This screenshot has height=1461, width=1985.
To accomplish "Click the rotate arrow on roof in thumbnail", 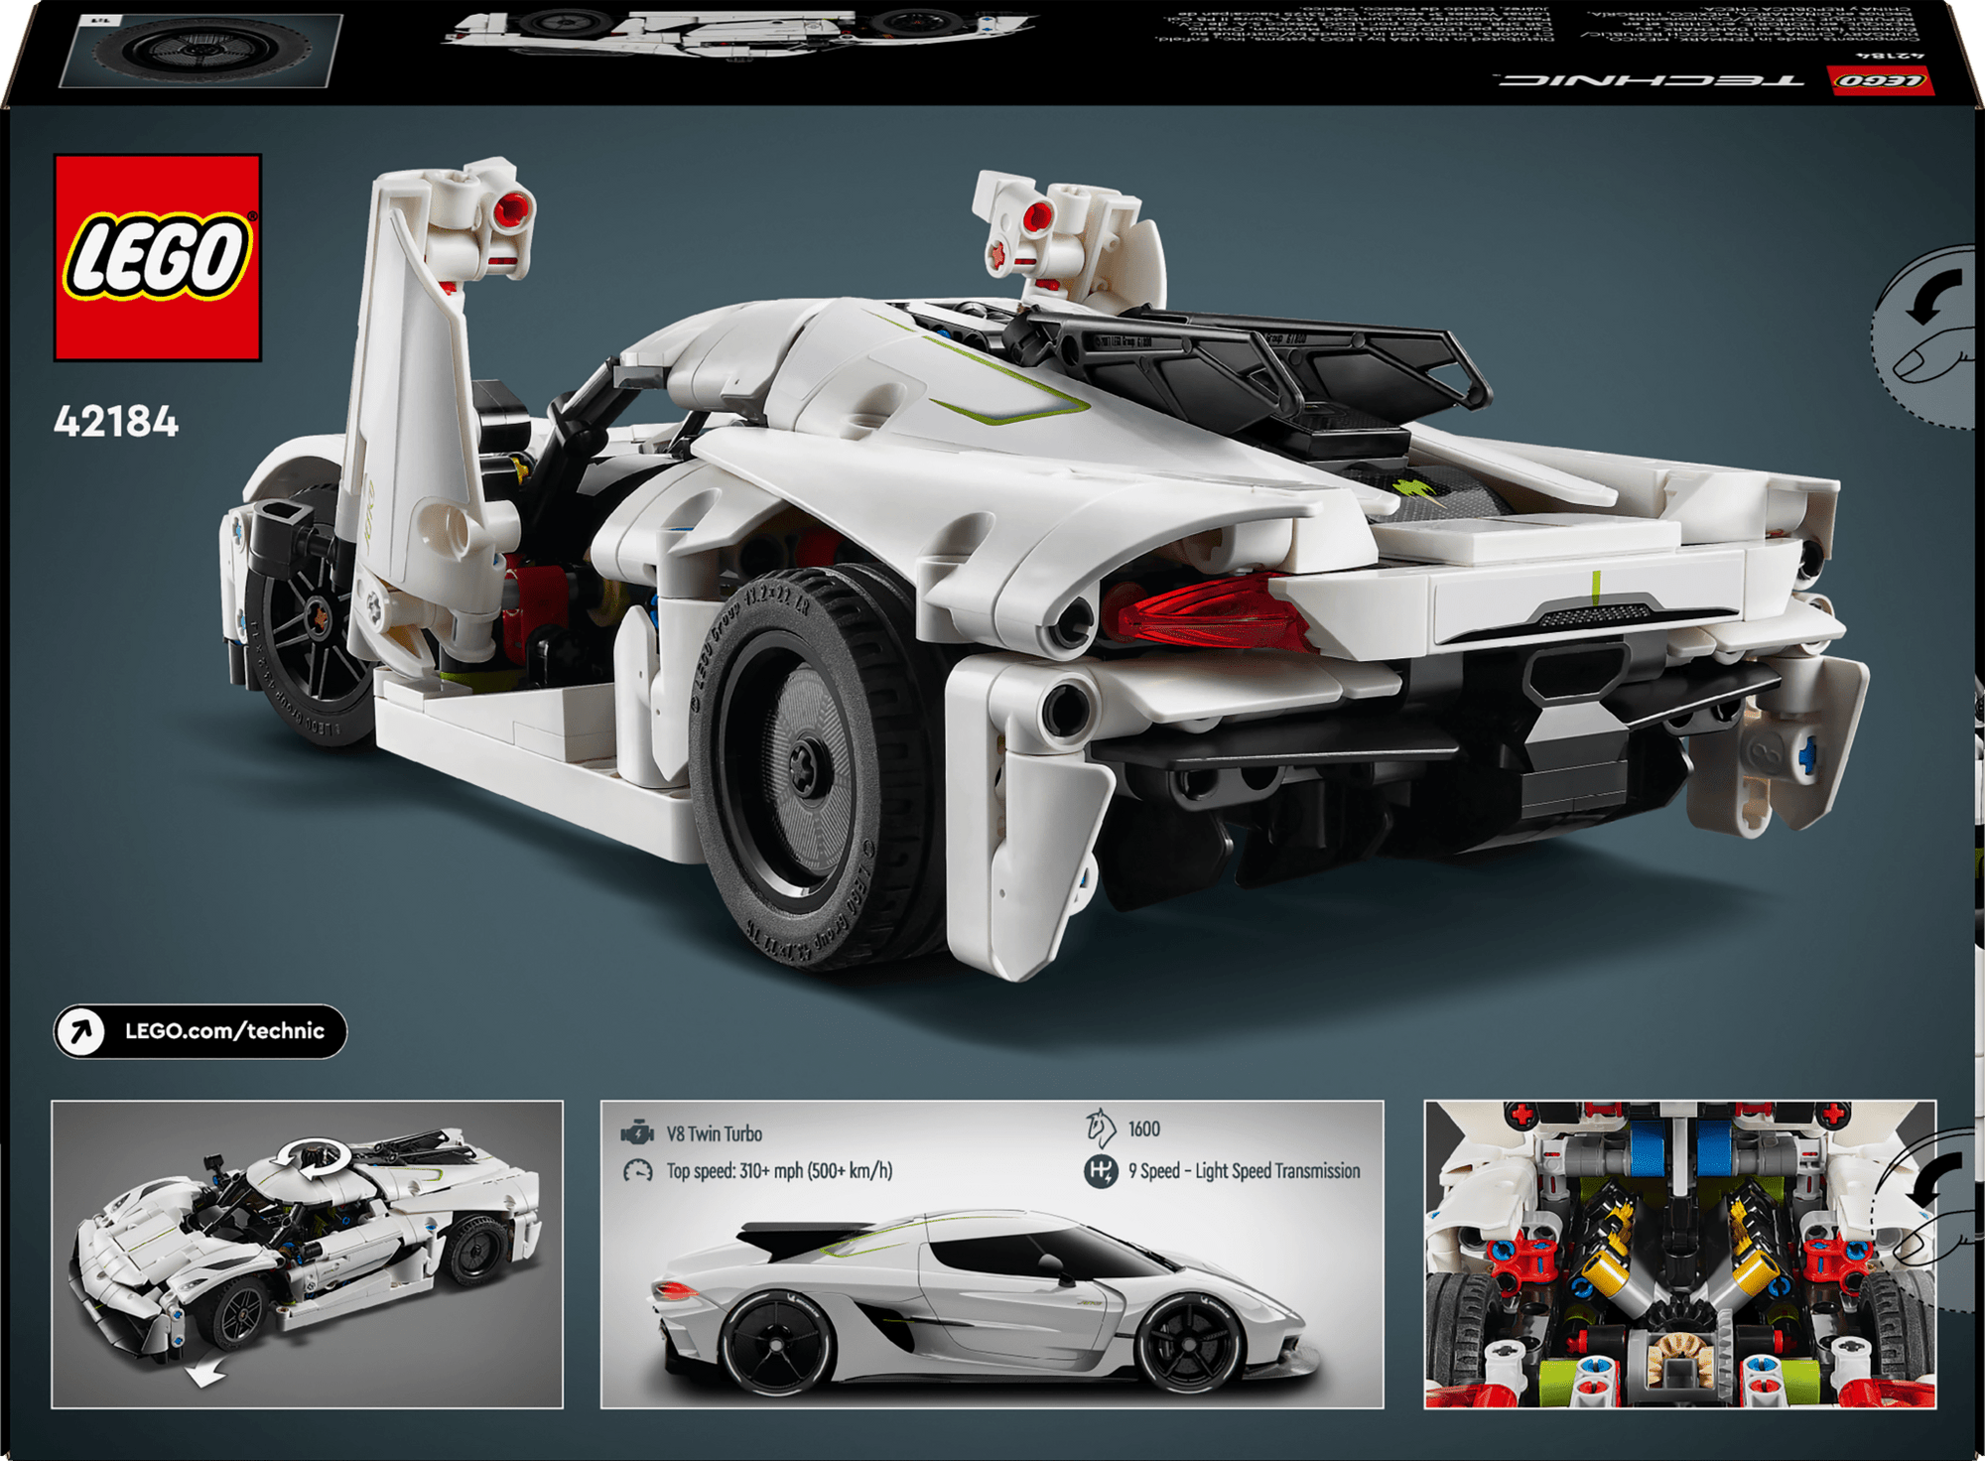I will click(313, 1158).
